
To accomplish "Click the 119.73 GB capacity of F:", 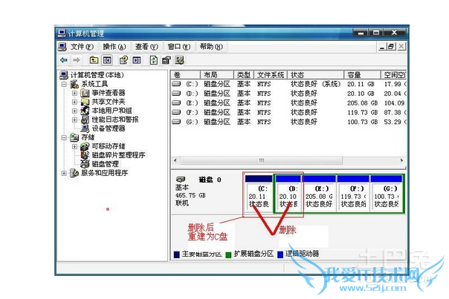I will point(362,112).
